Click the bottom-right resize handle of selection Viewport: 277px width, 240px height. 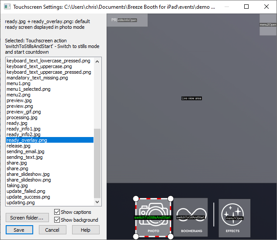tap(170, 237)
